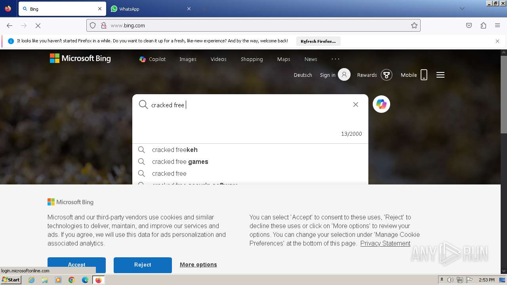Click the Microsoft Bing logo
This screenshot has width=507, height=285.
[80, 59]
